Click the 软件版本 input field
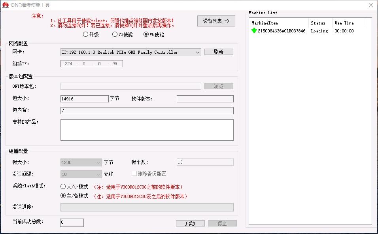 205,98
